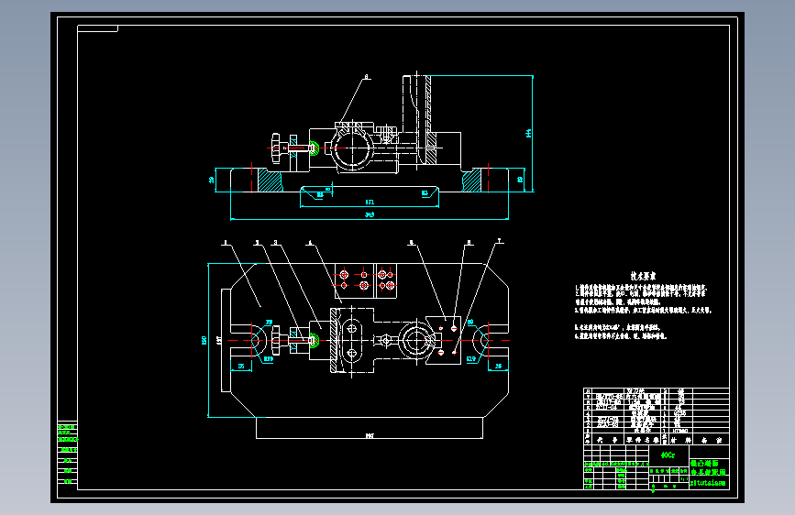Click the handwheel knob in section view

tap(276, 148)
